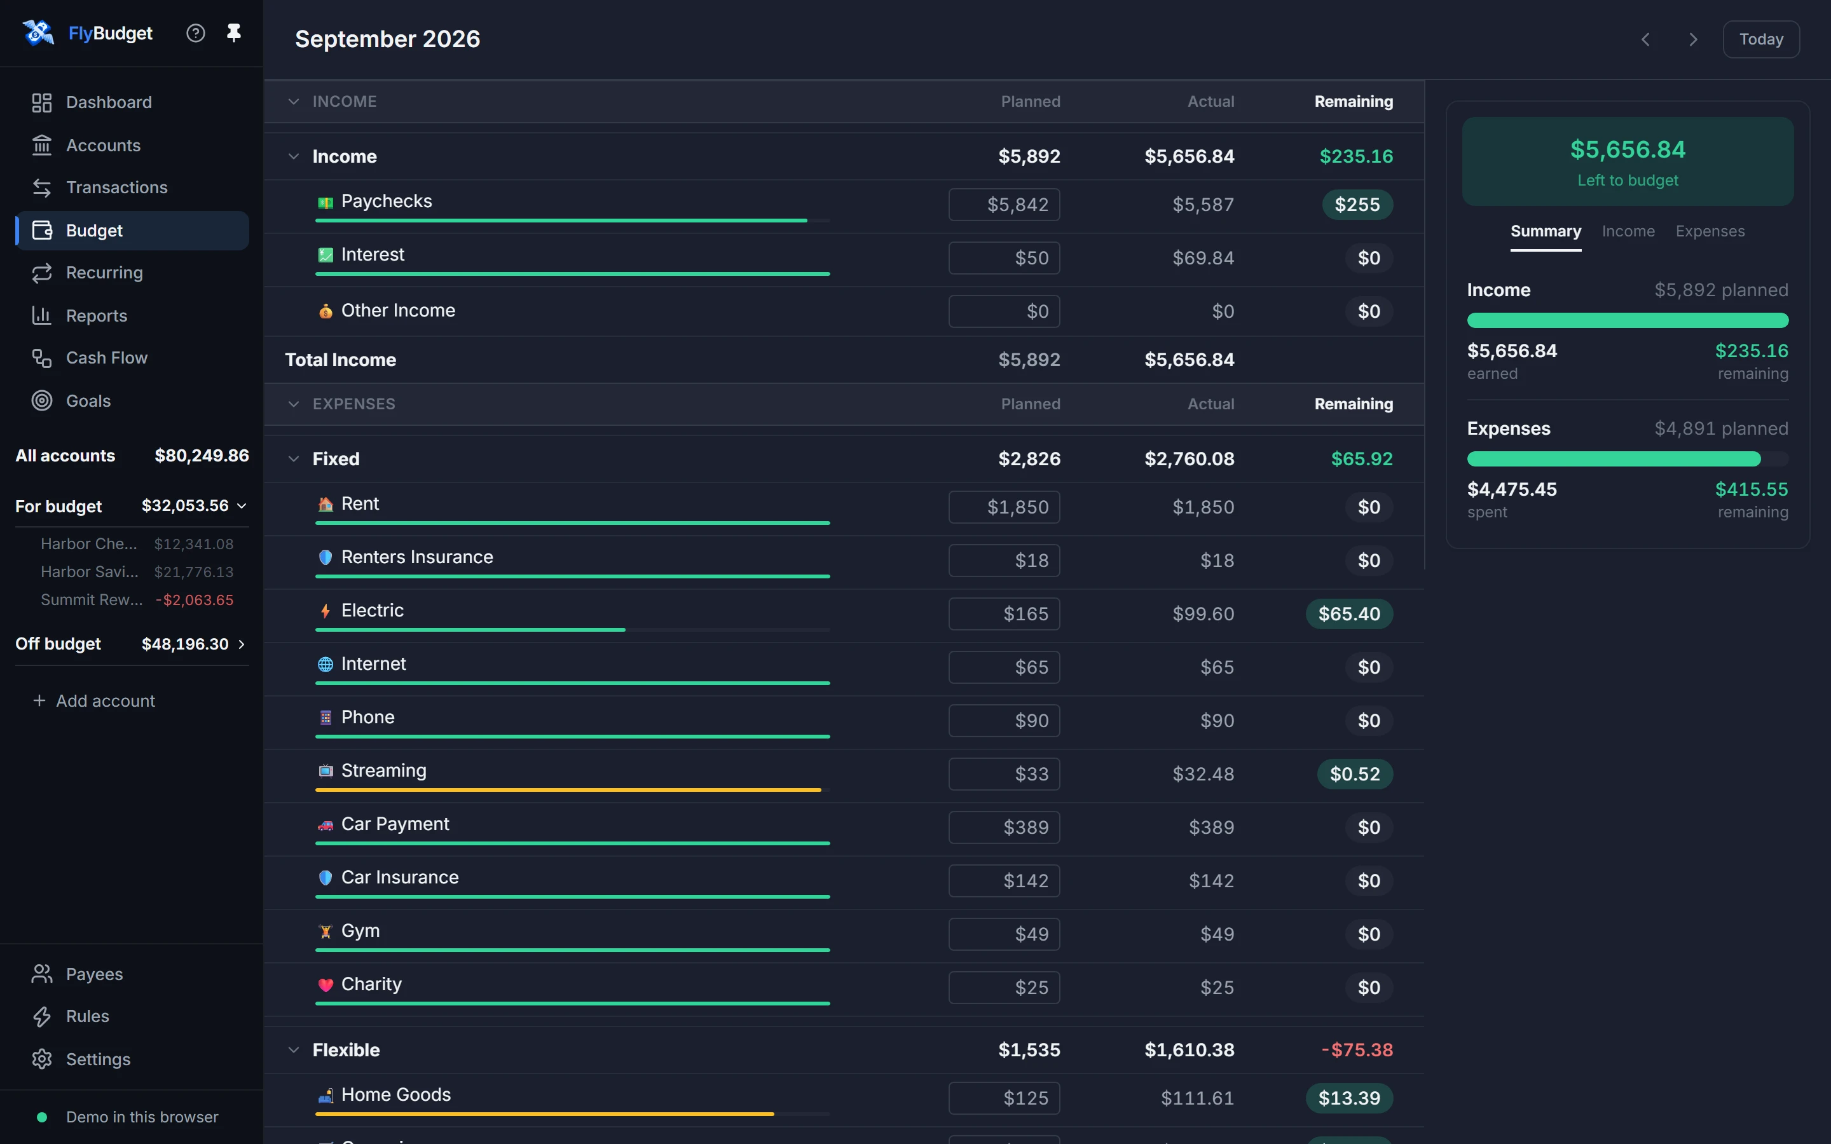Click the Interest chart emoji icon
Viewport: 1831px width, 1144px height.
(x=326, y=255)
